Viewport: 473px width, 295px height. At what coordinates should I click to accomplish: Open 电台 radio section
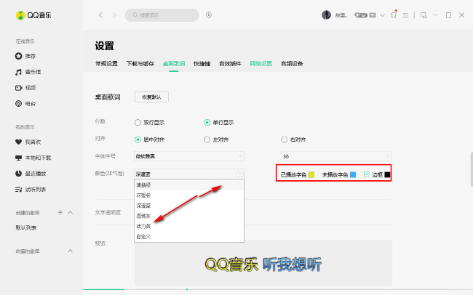click(x=31, y=104)
